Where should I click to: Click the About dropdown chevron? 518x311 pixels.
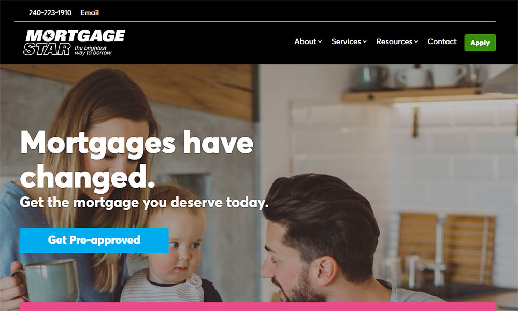coord(320,41)
